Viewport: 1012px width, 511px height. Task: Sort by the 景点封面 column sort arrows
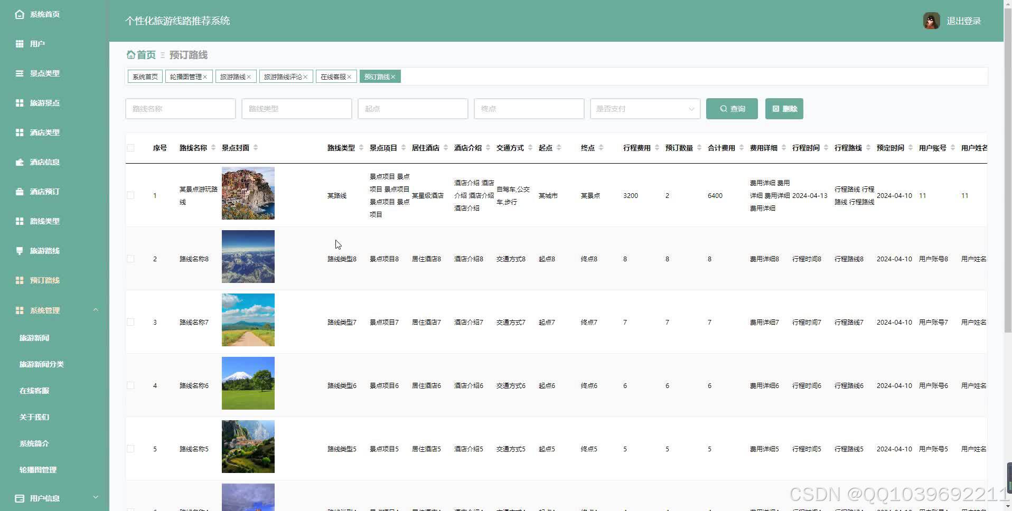(256, 148)
